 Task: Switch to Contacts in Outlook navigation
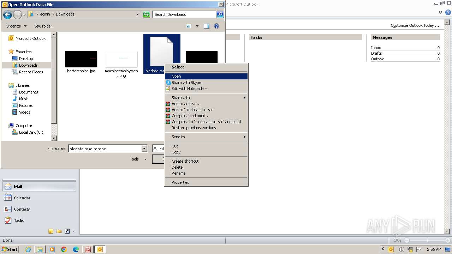(x=39, y=209)
